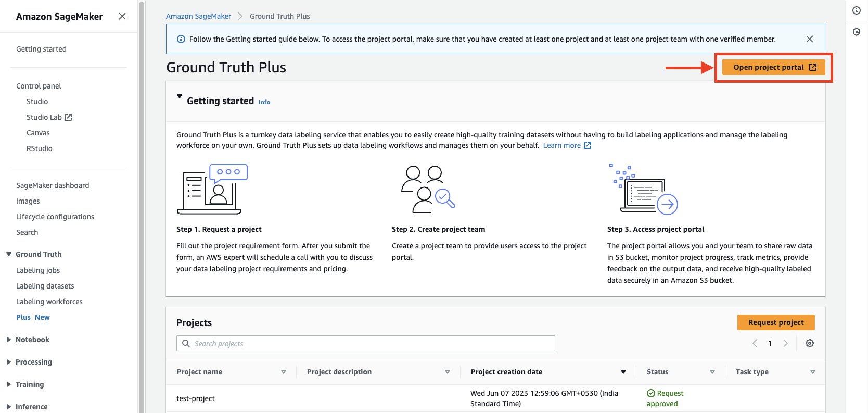The image size is (868, 413).
Task: Expand the Inference sidebar group
Action: pyautogui.click(x=9, y=407)
